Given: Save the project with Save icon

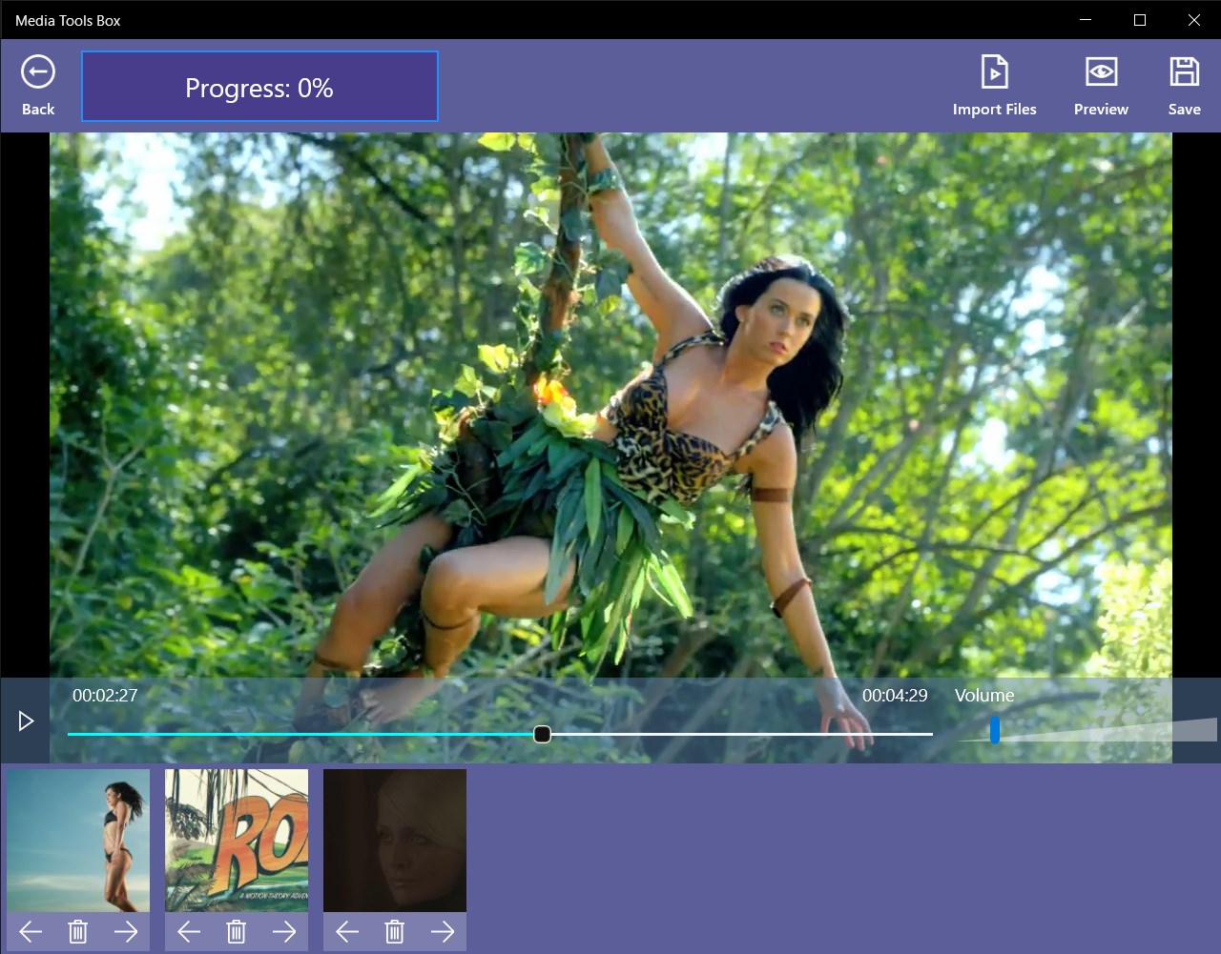Looking at the screenshot, I should pyautogui.click(x=1184, y=72).
